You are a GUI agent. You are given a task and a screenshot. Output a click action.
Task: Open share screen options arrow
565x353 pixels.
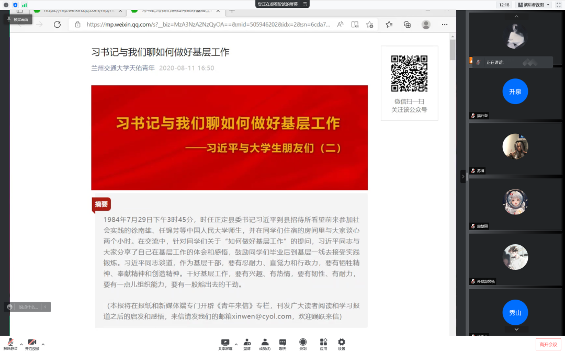236,344
